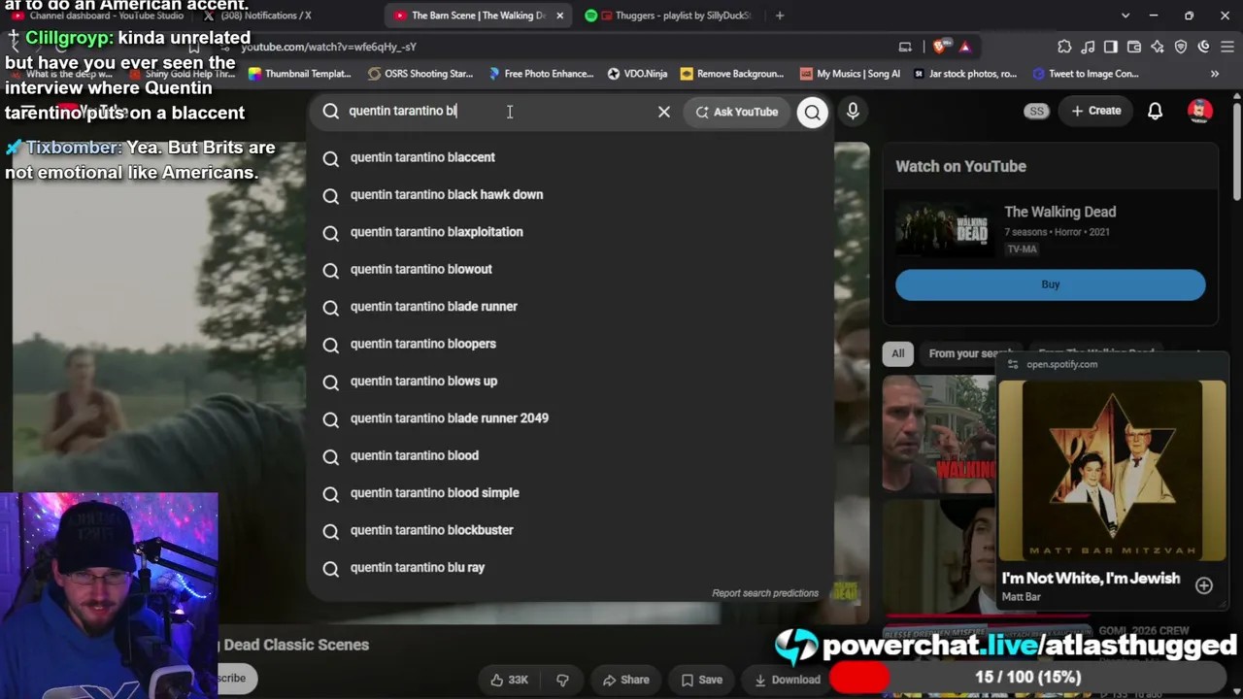The width and height of the screenshot is (1243, 699).
Task: Open the YouTube notifications bell
Action: click(x=1155, y=112)
